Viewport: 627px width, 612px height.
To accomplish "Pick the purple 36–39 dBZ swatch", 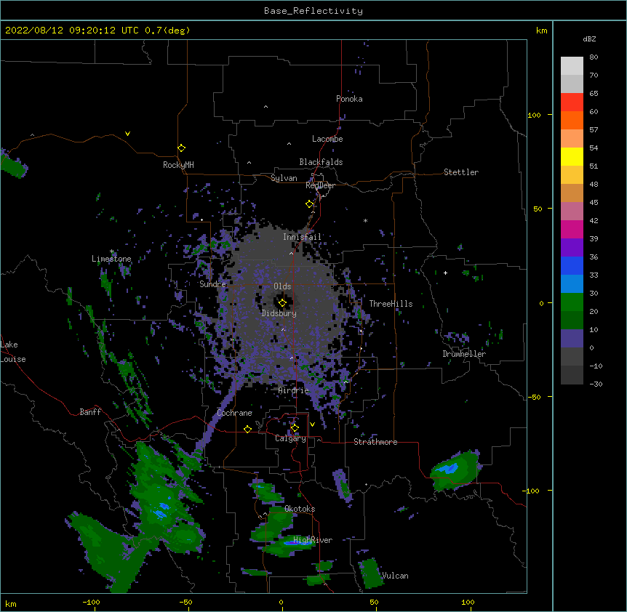I will click(x=572, y=248).
